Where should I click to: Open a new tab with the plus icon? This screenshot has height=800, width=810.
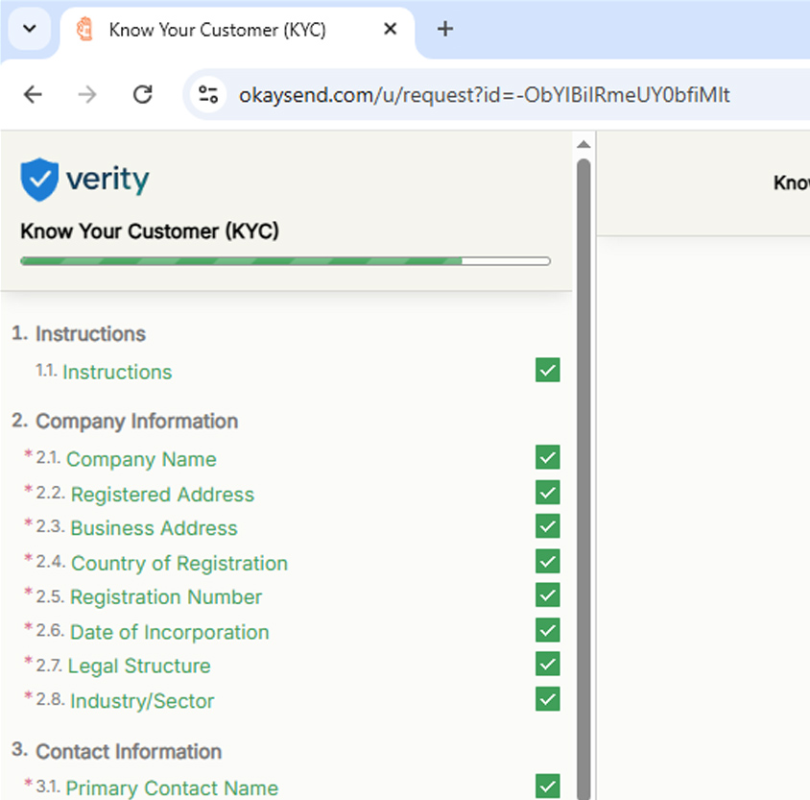pos(444,30)
